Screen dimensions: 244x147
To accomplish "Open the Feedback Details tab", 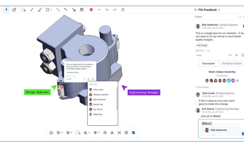I will [231, 63].
